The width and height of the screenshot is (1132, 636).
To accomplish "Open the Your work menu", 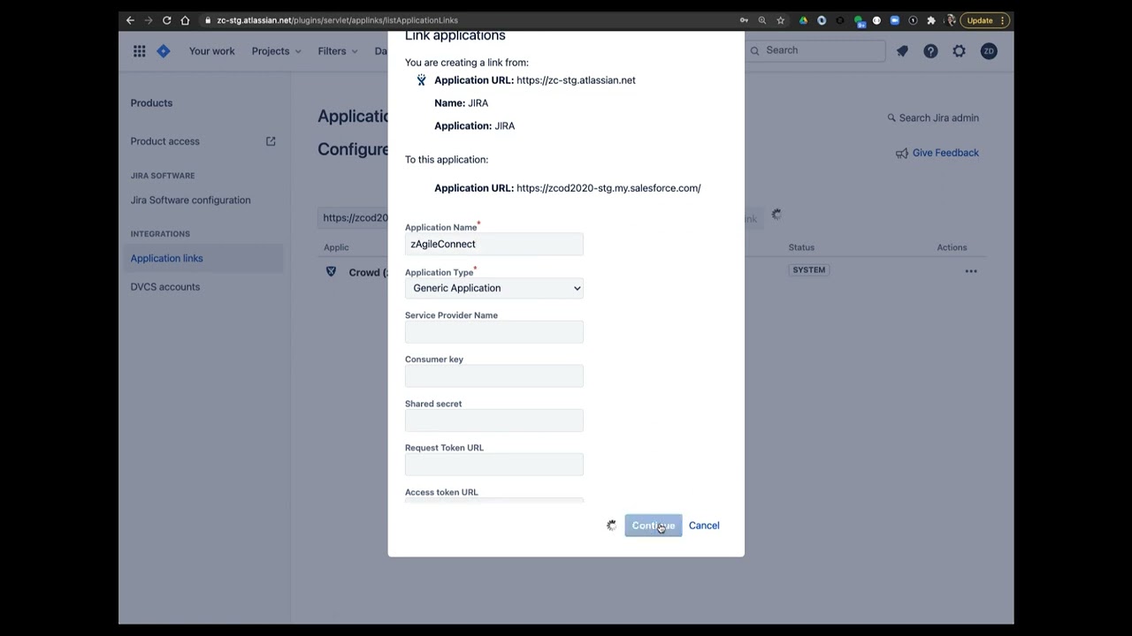I will (211, 51).
